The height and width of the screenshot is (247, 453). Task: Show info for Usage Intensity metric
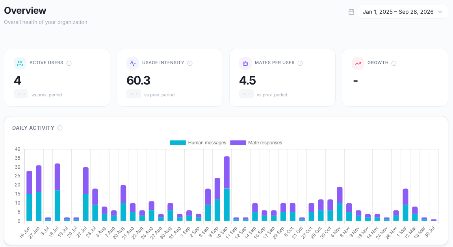[x=190, y=63]
